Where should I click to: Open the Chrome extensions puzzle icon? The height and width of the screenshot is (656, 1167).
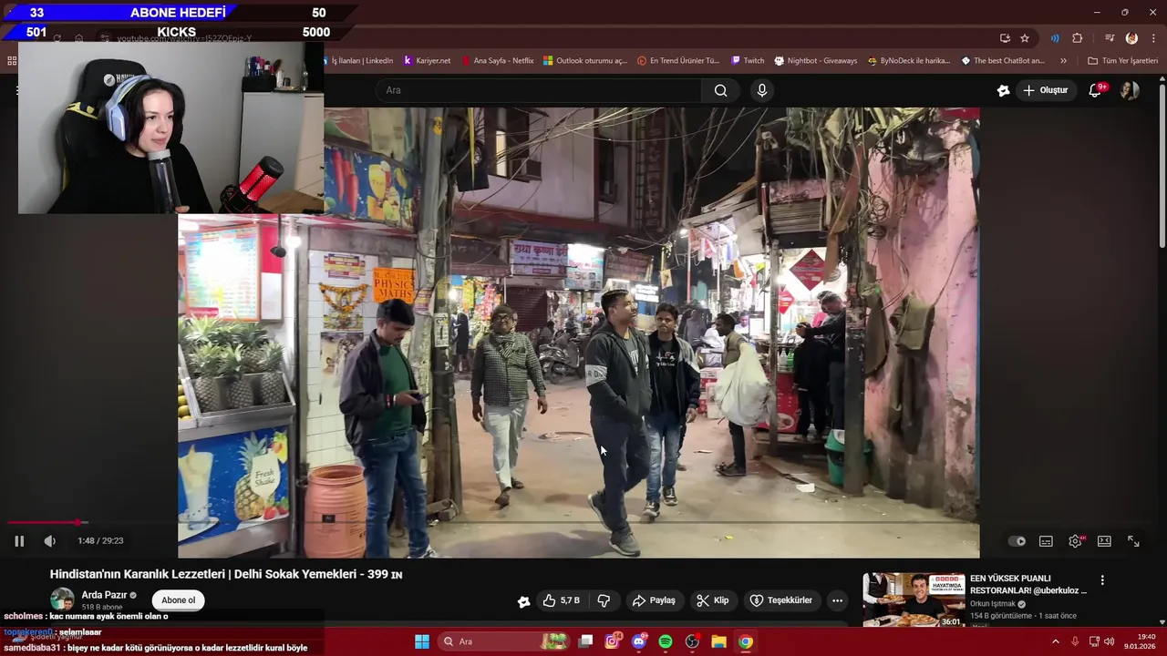pyautogui.click(x=1078, y=38)
